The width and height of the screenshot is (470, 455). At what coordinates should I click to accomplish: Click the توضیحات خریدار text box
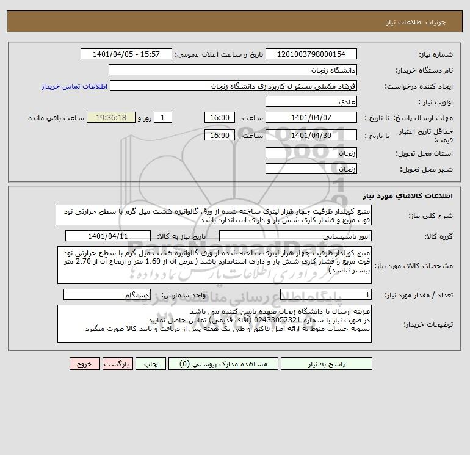214,324
